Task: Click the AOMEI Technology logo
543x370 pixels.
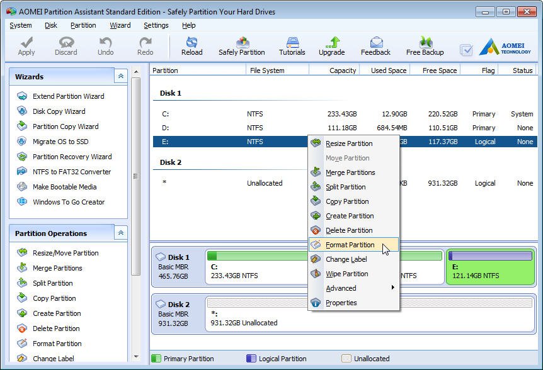Action: click(505, 47)
